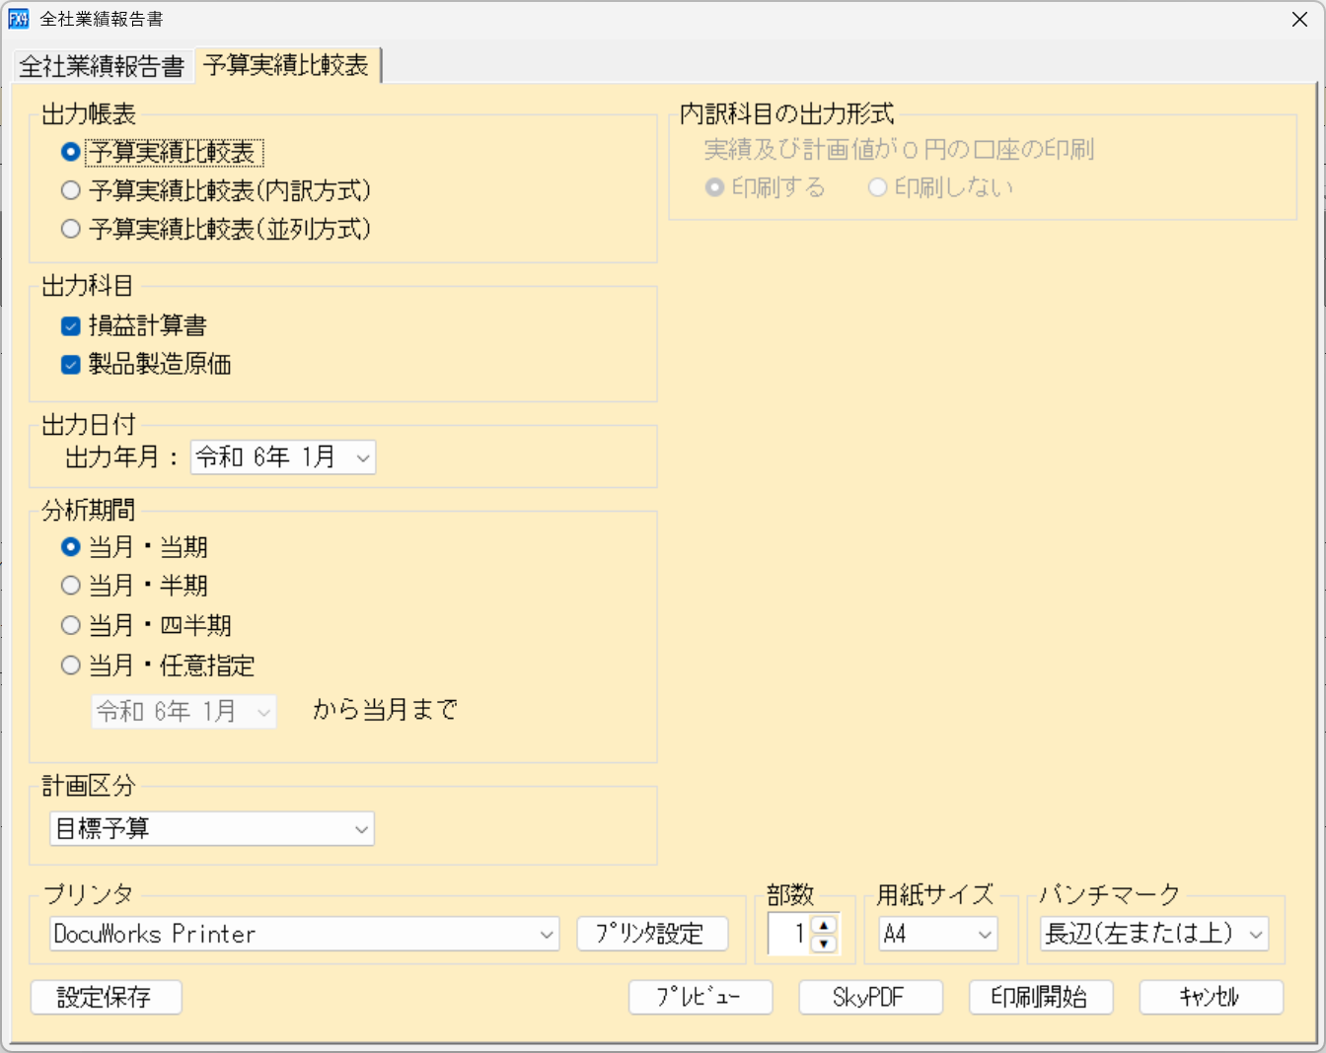Image resolution: width=1326 pixels, height=1053 pixels.
Task: Click the FX4 application icon in title bar
Action: pyautogui.click(x=18, y=19)
